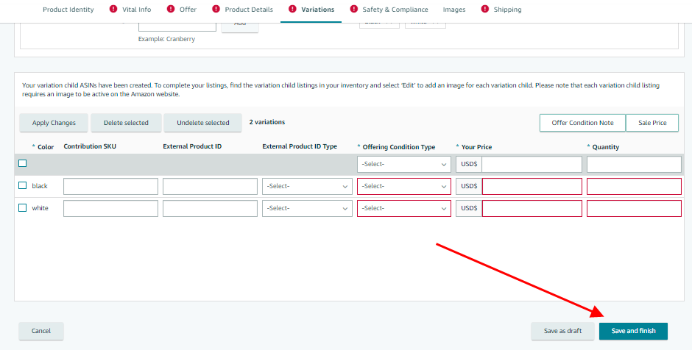This screenshot has width=692, height=350.
Task: Click the 'black' color label
Action: coord(40,186)
